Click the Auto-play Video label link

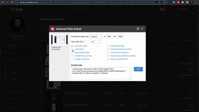81,46
